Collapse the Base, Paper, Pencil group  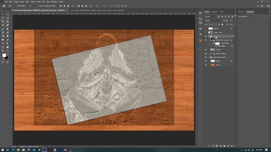coord(209,57)
